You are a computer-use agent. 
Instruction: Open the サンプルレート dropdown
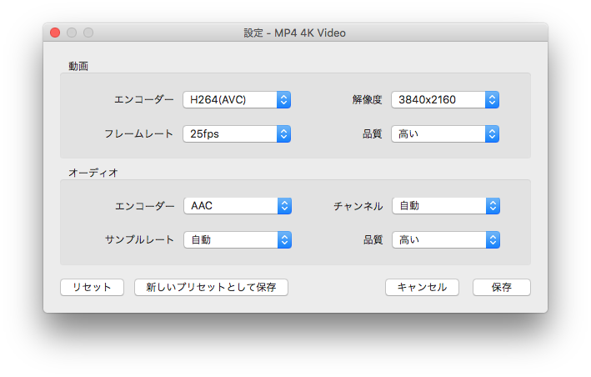[x=237, y=239]
